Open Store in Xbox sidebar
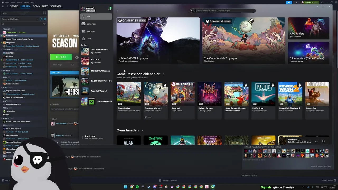 96,39
